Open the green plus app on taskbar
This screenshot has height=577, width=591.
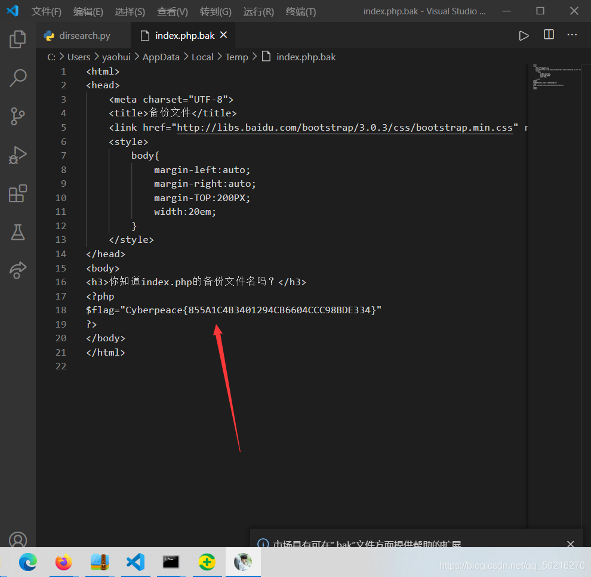coord(207,562)
